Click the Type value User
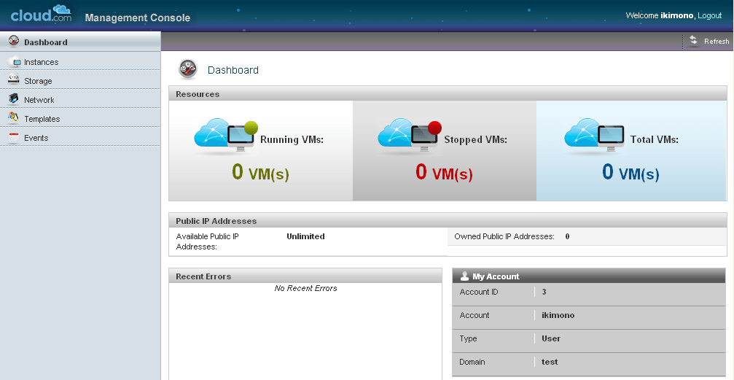The image size is (734, 380). (x=551, y=338)
